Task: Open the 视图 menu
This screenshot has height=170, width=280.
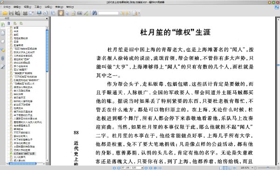Action: point(28,7)
